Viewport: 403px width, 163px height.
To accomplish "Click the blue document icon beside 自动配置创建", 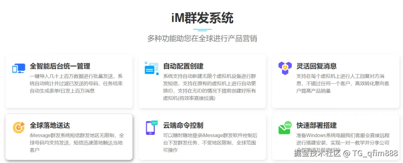I will click(151, 68).
